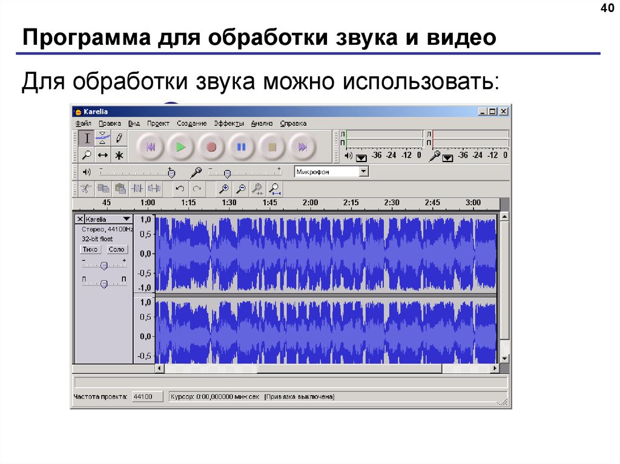Select the Selection (I-beam) tool
This screenshot has height=464, width=620.
(x=87, y=138)
